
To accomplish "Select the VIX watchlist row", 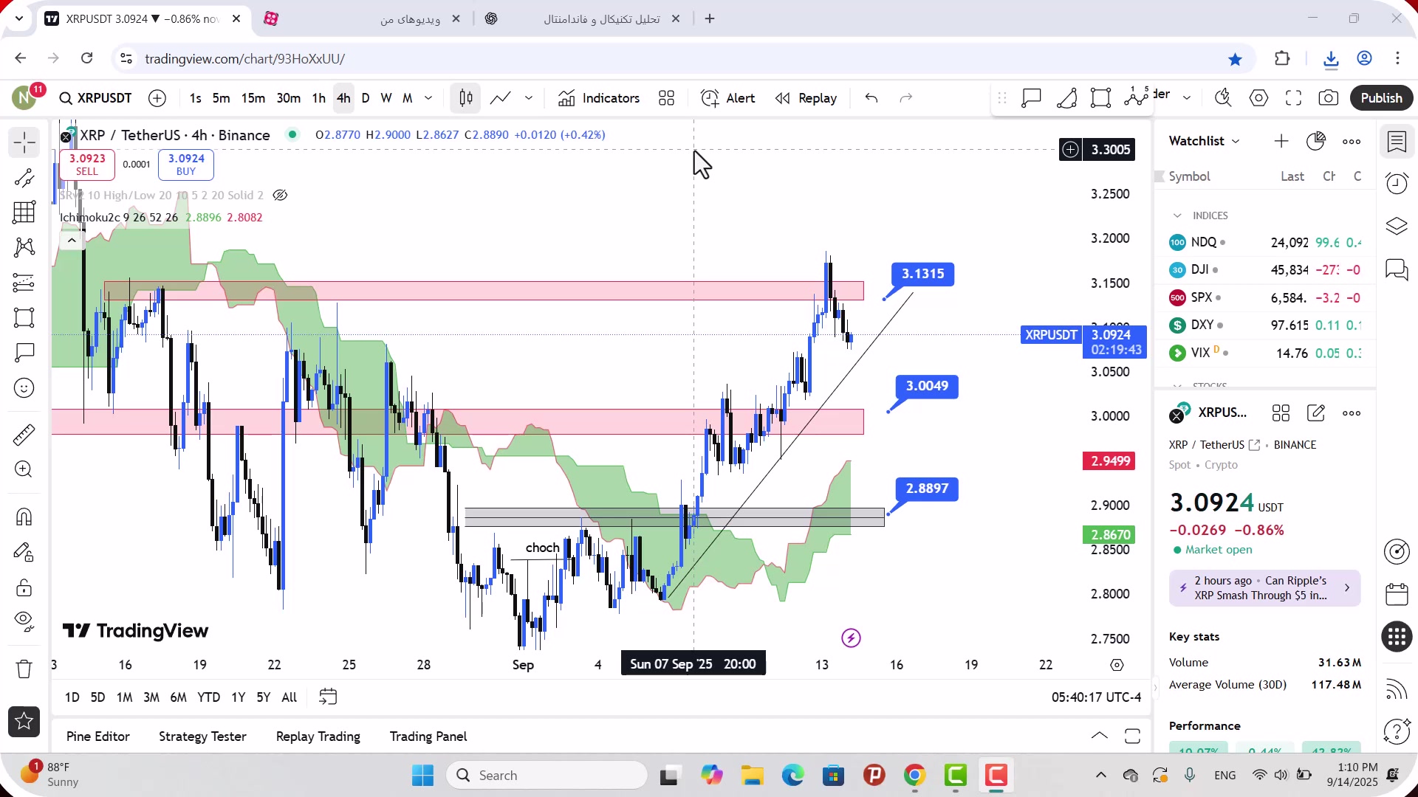I will [x=1264, y=353].
